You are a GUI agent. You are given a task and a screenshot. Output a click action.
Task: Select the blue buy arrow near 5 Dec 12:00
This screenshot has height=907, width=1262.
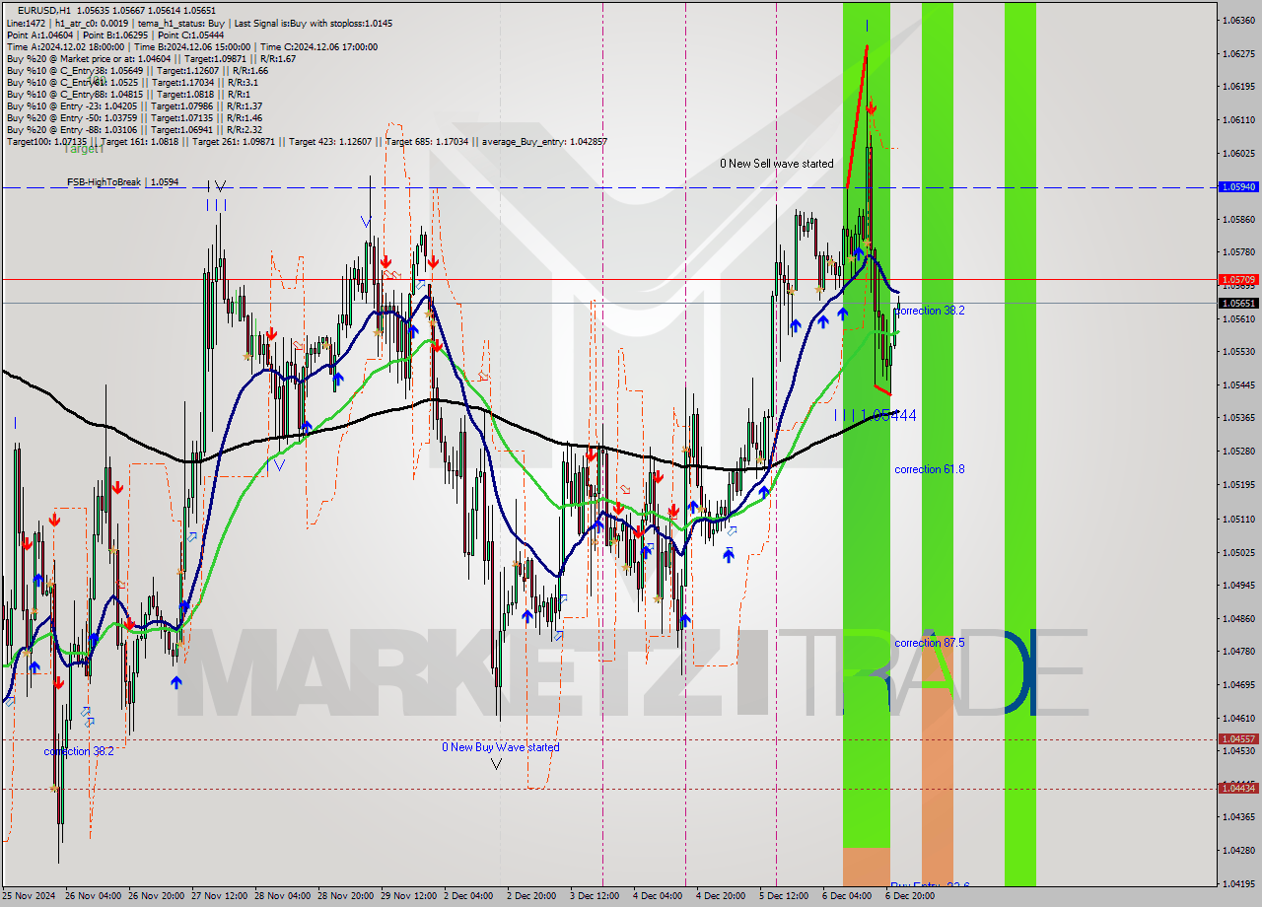(x=796, y=323)
